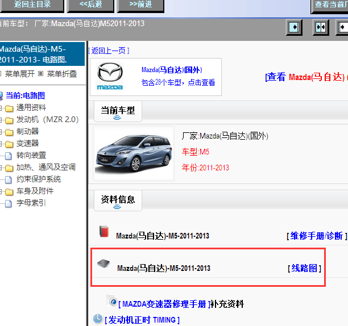Open the 车身及附件 folder
The width and height of the screenshot is (348, 326).
coord(35,191)
